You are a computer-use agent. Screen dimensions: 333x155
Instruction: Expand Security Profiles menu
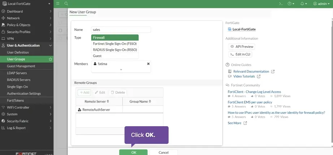click(x=27, y=32)
